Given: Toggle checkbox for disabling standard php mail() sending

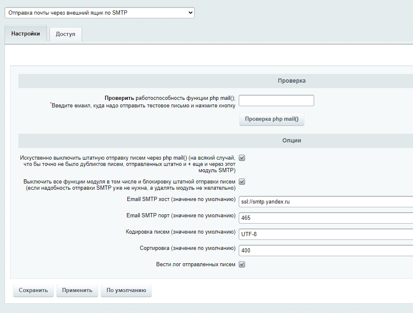Looking at the screenshot, I should point(242,158).
